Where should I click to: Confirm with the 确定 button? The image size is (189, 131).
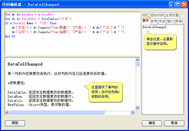pos(152,123)
